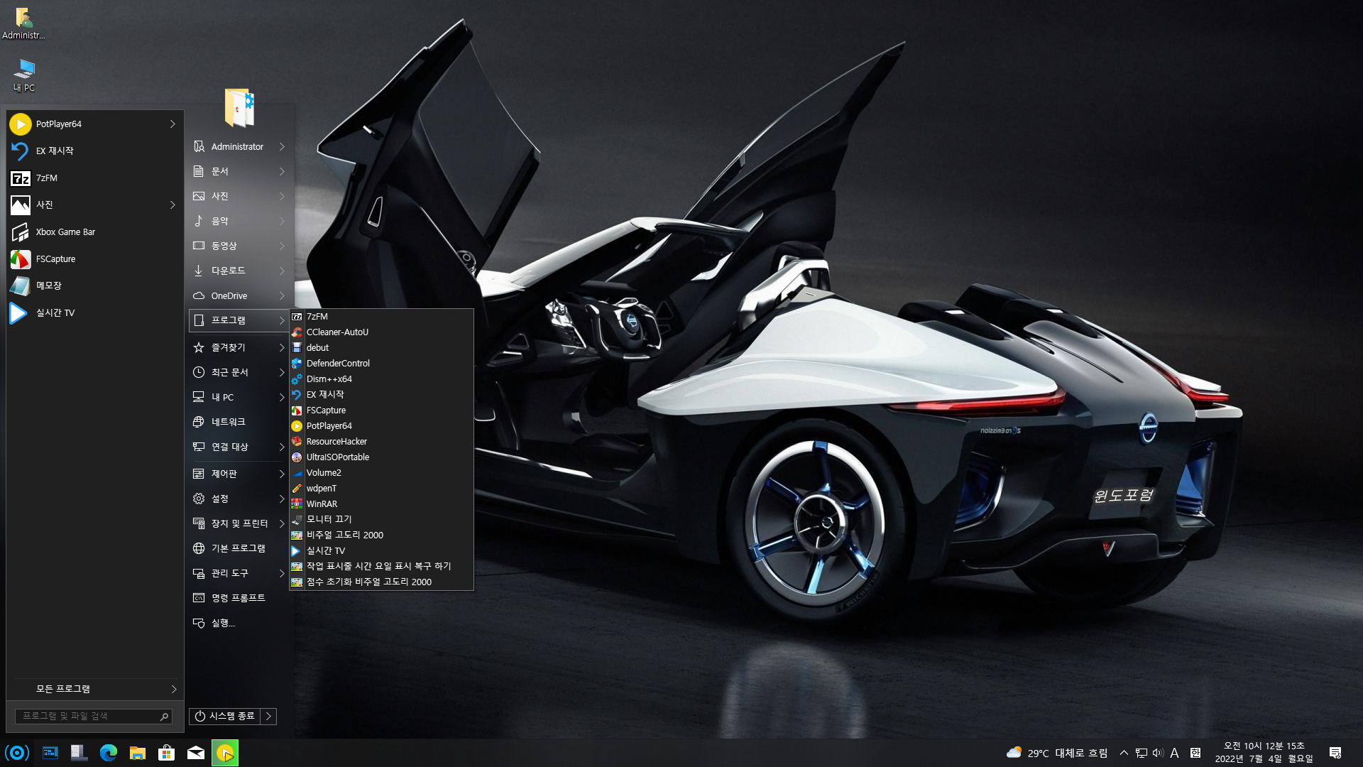Click user folder picture atop start menu
1363x767 pixels.
tap(239, 107)
